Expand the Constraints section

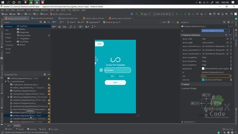pyautogui.click(x=182, y=122)
